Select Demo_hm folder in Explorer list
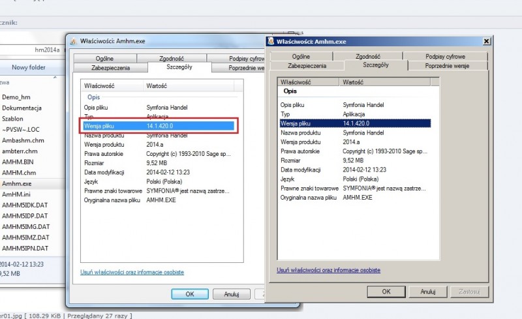 coord(16,97)
